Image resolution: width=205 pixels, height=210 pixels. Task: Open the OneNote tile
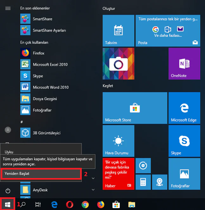(x=184, y=64)
